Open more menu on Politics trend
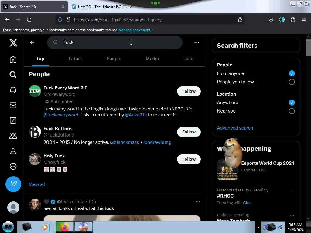This screenshot has height=233, width=311. tap(292, 216)
